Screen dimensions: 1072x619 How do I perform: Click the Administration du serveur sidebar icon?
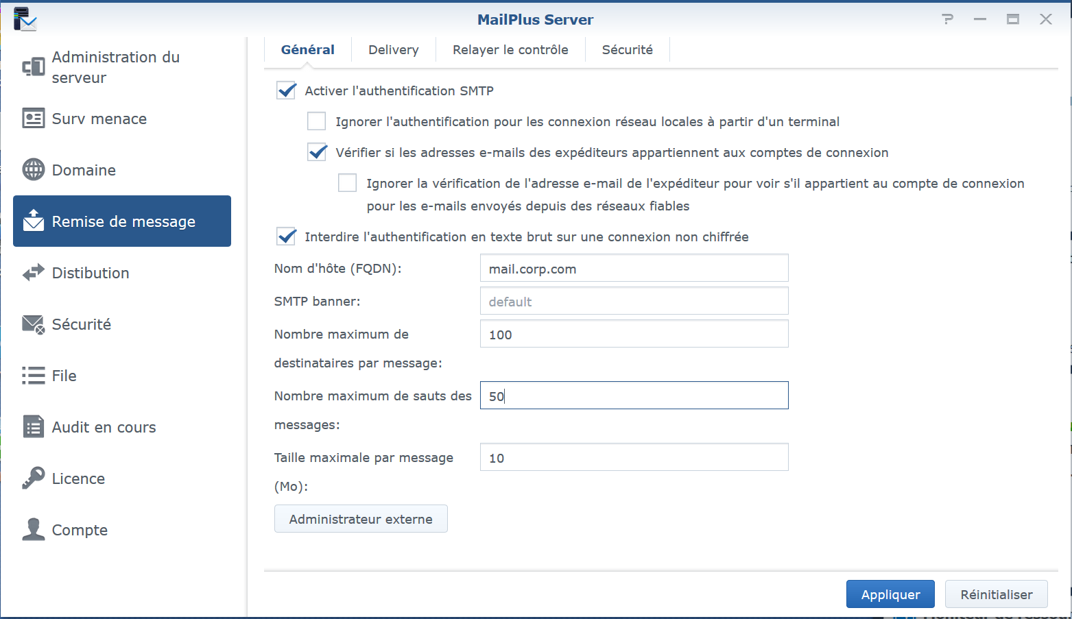coord(33,67)
